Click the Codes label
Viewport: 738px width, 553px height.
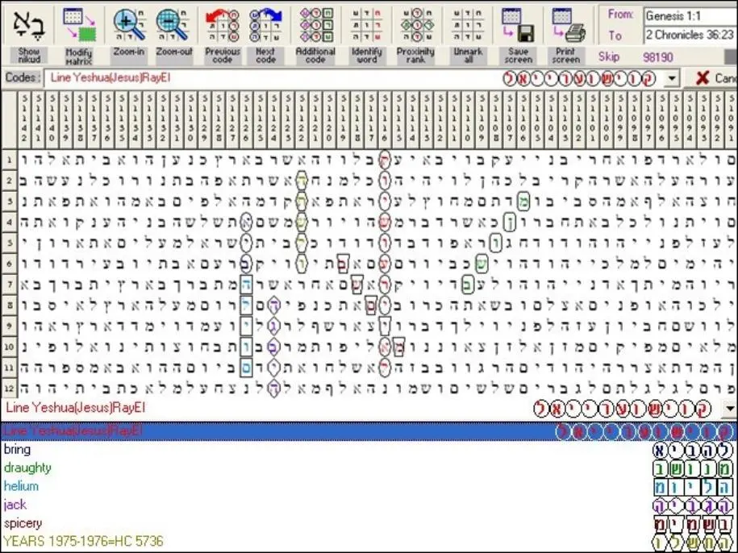click(x=23, y=77)
